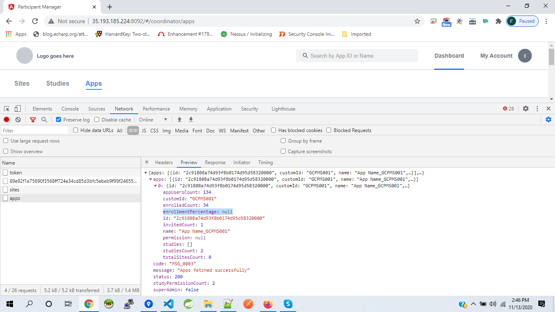Click the inspect element picker icon
The image size is (555, 312).
click(7, 109)
